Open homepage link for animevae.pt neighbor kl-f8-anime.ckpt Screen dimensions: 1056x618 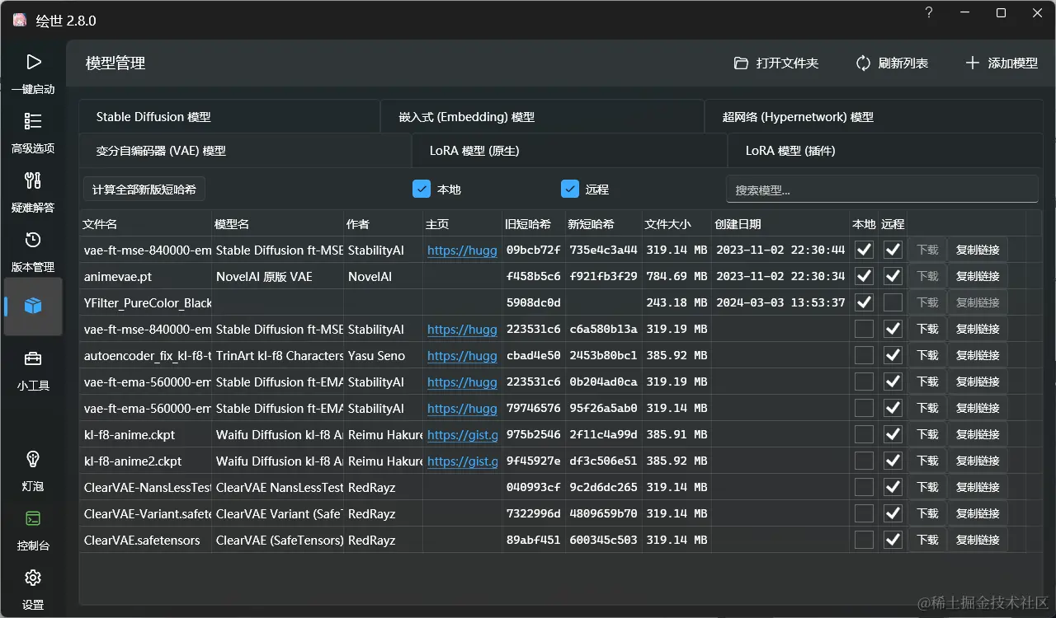[x=462, y=434]
